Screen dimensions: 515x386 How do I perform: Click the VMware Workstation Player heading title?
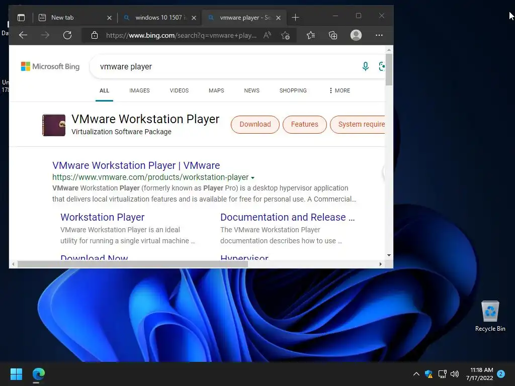tap(145, 119)
